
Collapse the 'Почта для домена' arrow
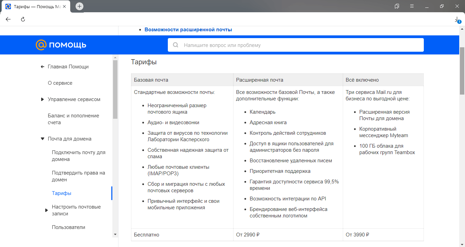pyautogui.click(x=43, y=139)
